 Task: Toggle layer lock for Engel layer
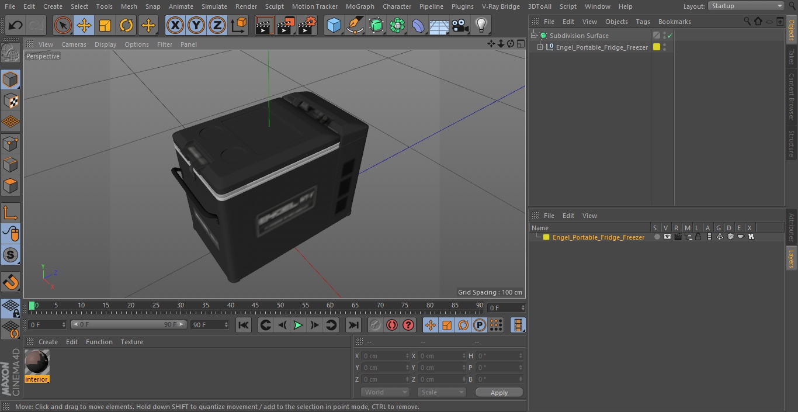tap(698, 237)
